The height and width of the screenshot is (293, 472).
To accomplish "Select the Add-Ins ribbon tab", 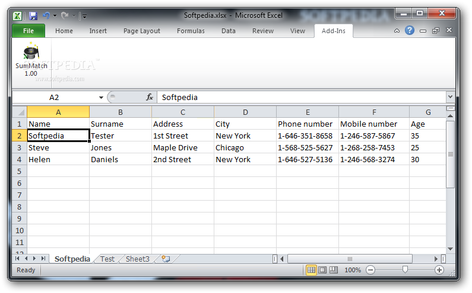I will 333,31.
